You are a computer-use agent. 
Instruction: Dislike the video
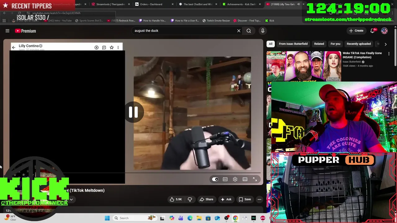coord(190,199)
